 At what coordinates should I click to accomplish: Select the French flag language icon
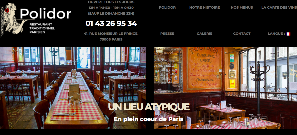[x=288, y=34]
